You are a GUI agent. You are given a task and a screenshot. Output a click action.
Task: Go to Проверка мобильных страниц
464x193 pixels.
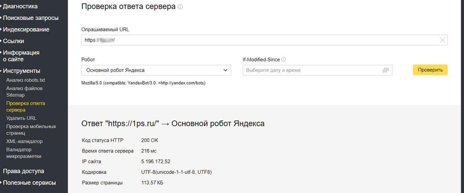click(31, 129)
